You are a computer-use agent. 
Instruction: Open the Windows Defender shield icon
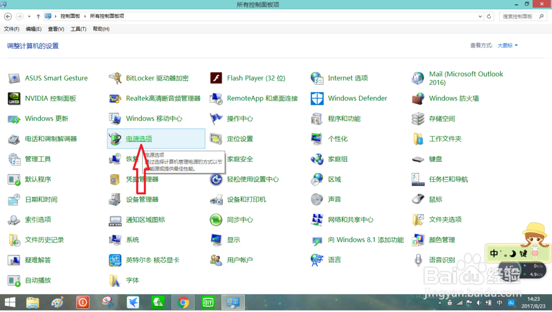(317, 99)
